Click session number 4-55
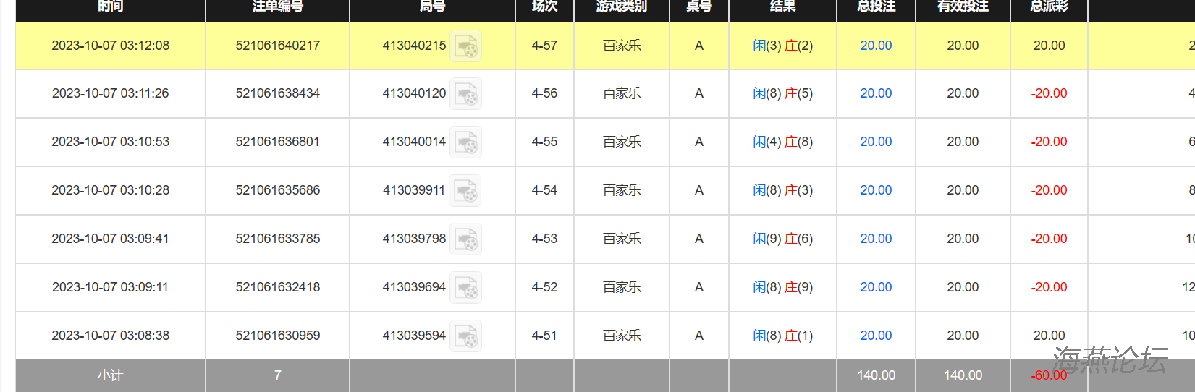The width and height of the screenshot is (1195, 392). 544,142
